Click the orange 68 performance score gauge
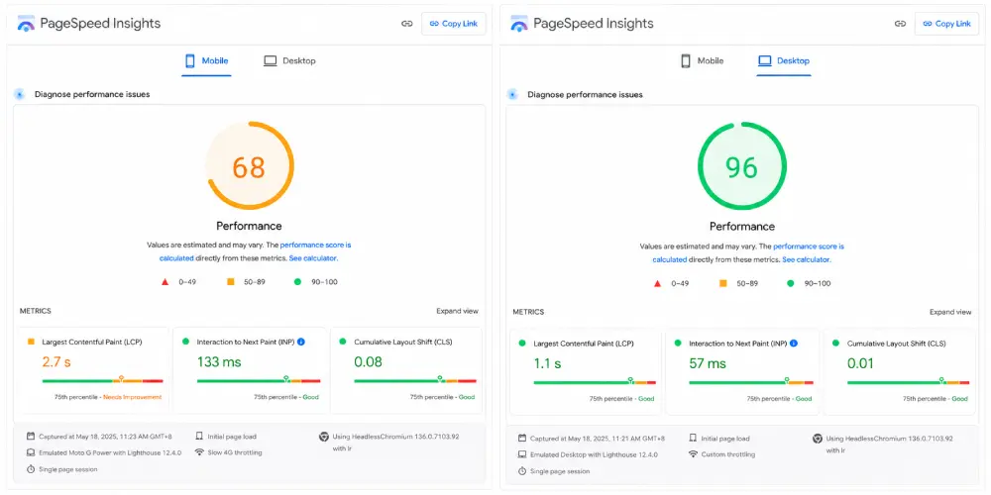This screenshot has height=495, width=991. tap(249, 166)
